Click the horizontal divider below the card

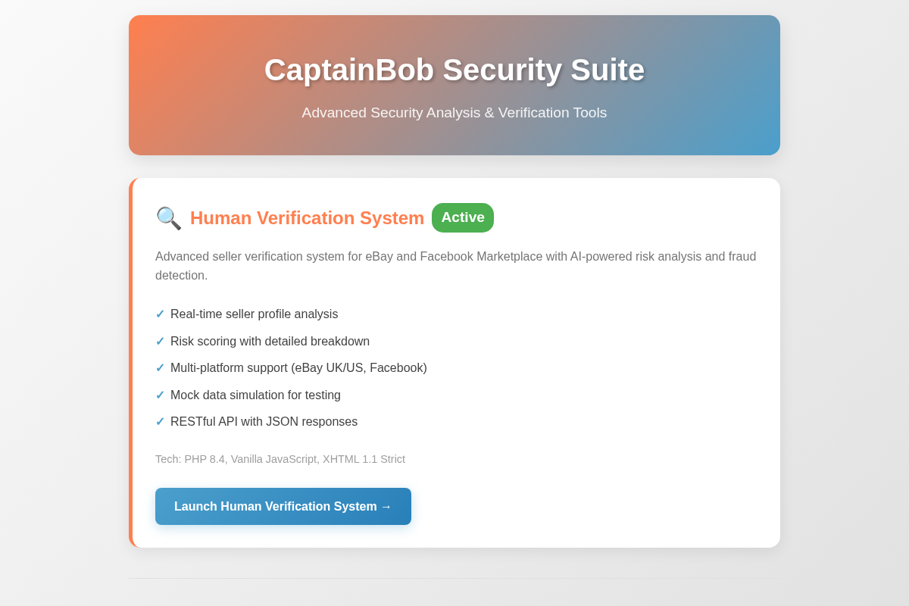(x=454, y=579)
